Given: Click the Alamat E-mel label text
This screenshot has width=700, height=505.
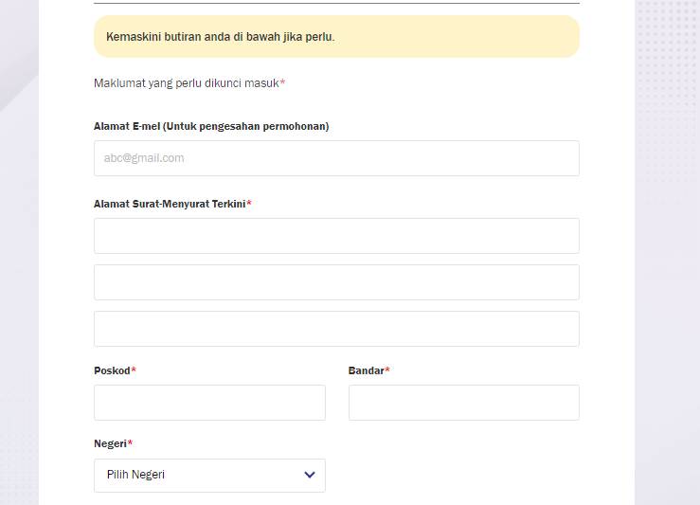Looking at the screenshot, I should [x=211, y=126].
